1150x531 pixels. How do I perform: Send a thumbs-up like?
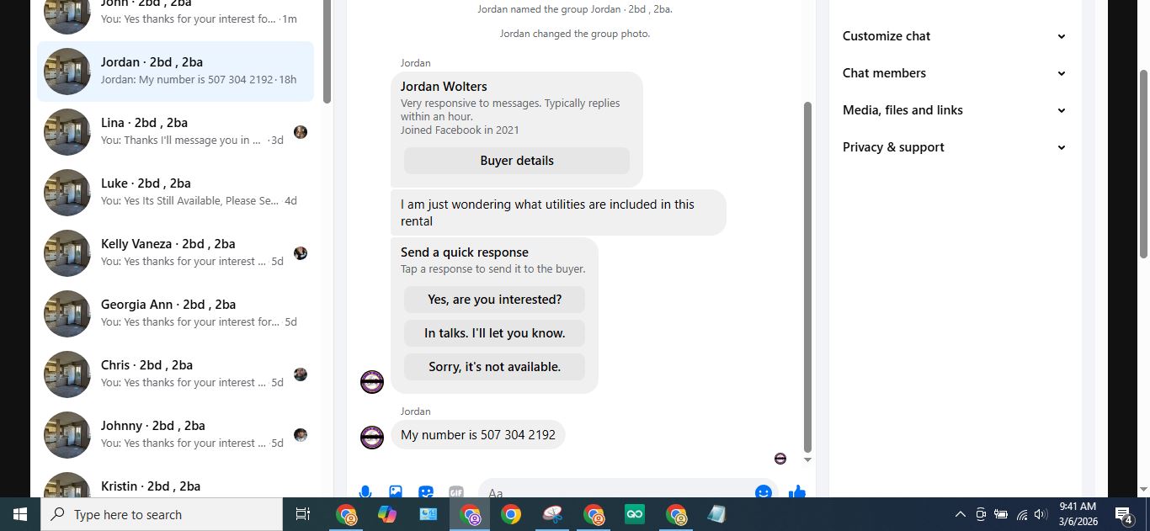[x=797, y=491]
